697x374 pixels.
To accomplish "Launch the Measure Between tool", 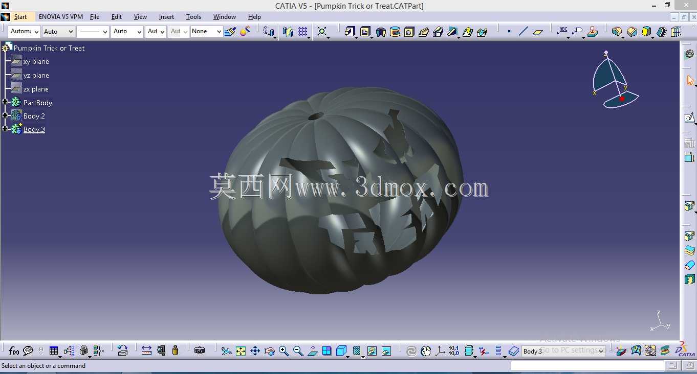I will click(x=146, y=351).
